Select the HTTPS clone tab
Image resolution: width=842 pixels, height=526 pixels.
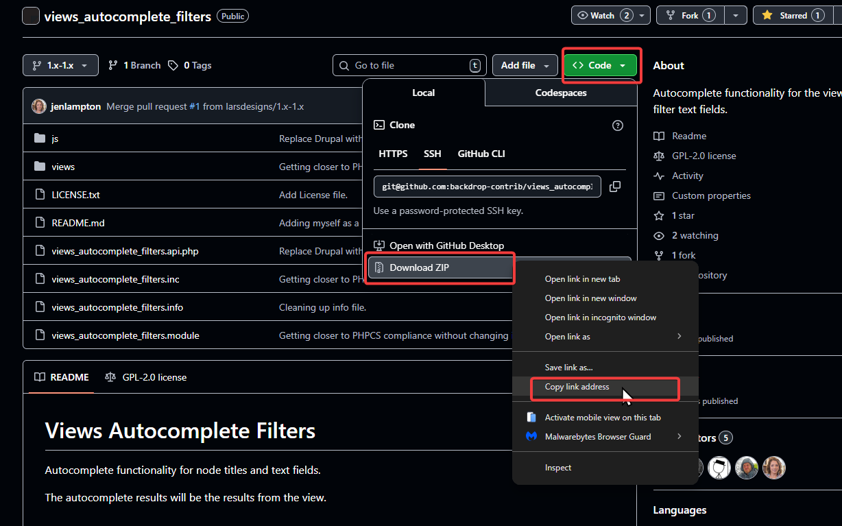coord(393,154)
